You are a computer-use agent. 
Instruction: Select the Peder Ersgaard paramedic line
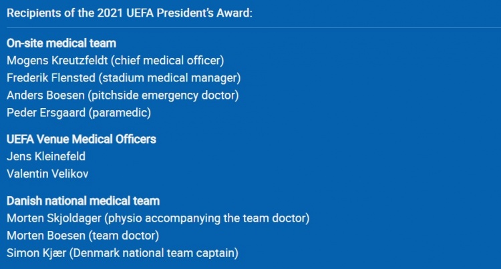click(79, 113)
